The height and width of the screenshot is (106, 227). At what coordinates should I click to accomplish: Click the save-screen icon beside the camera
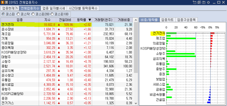tap(199, 2)
